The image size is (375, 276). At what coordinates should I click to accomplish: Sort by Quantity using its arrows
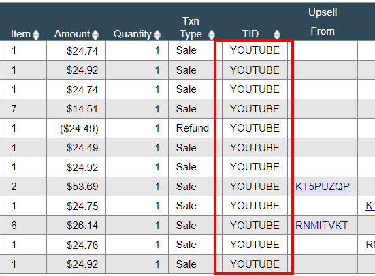pos(157,35)
